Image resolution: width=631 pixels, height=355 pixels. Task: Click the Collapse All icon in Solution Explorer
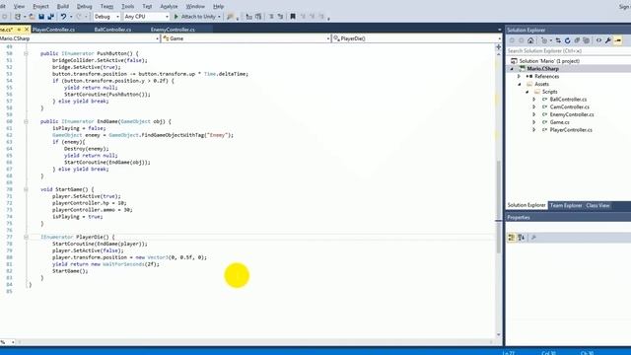click(x=577, y=40)
